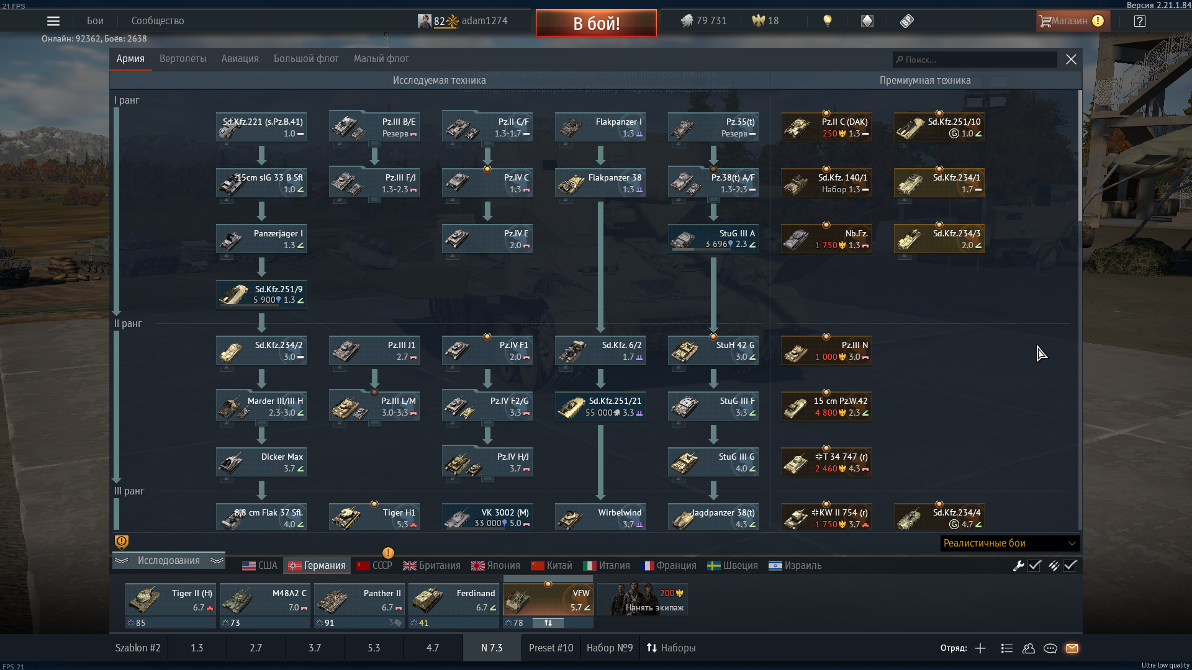Click the orange warning shield icon
The width and height of the screenshot is (1192, 670).
pos(122,542)
